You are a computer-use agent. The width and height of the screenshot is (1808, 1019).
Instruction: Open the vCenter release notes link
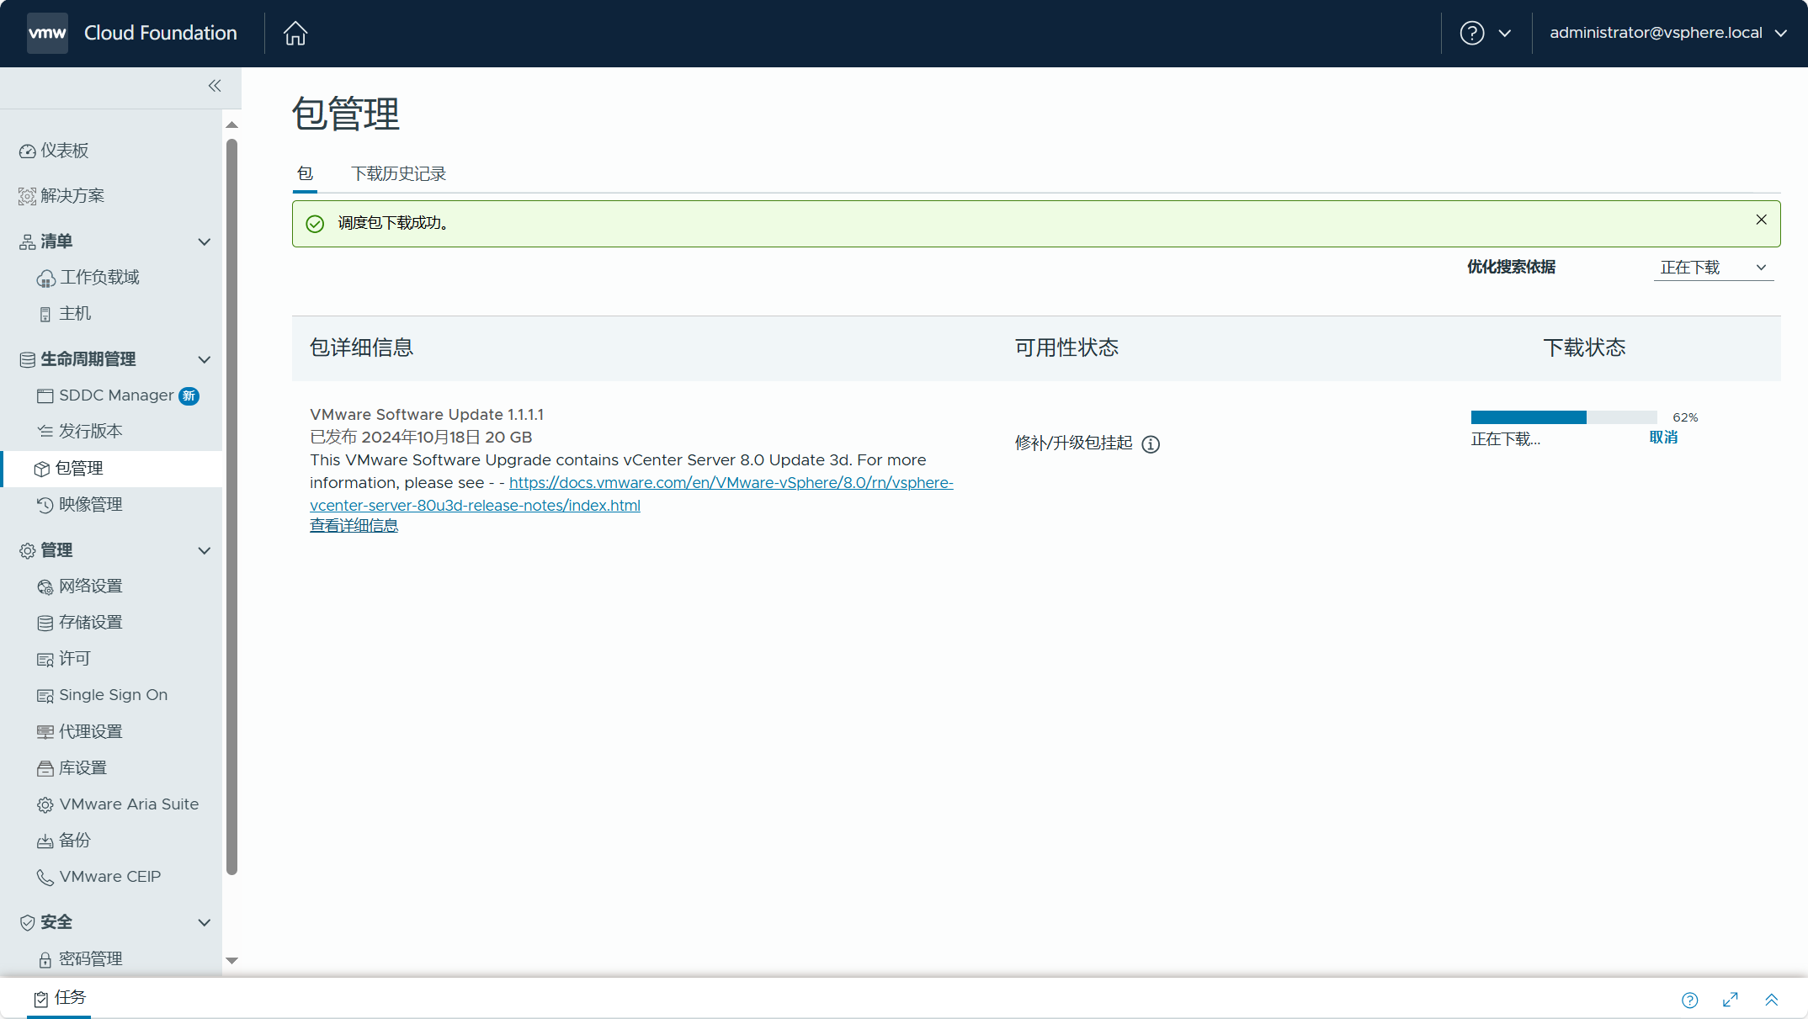pyautogui.click(x=631, y=494)
